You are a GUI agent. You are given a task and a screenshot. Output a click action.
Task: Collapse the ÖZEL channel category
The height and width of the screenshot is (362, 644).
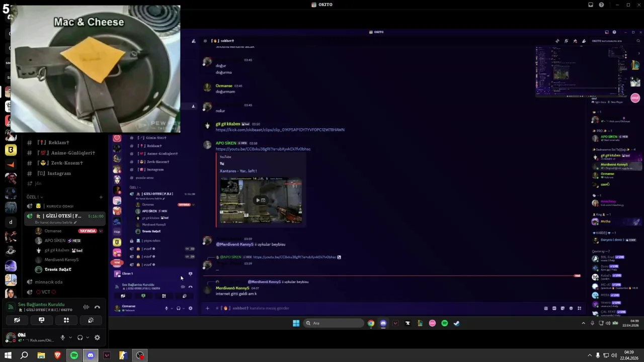(x=35, y=197)
